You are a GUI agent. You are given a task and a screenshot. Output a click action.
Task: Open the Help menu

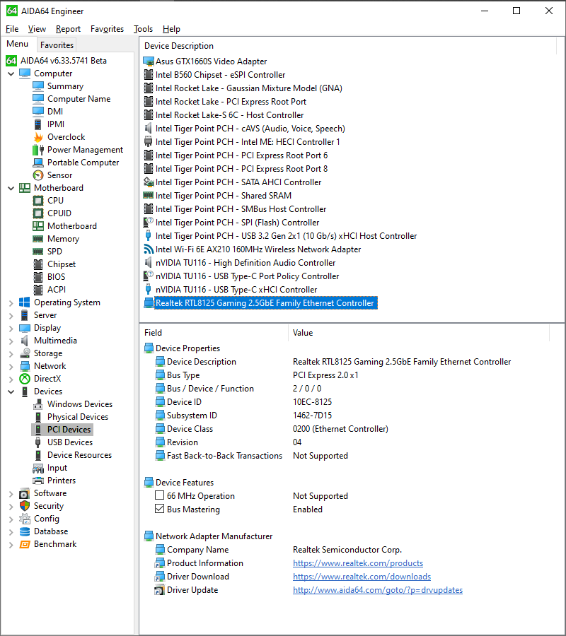point(171,29)
